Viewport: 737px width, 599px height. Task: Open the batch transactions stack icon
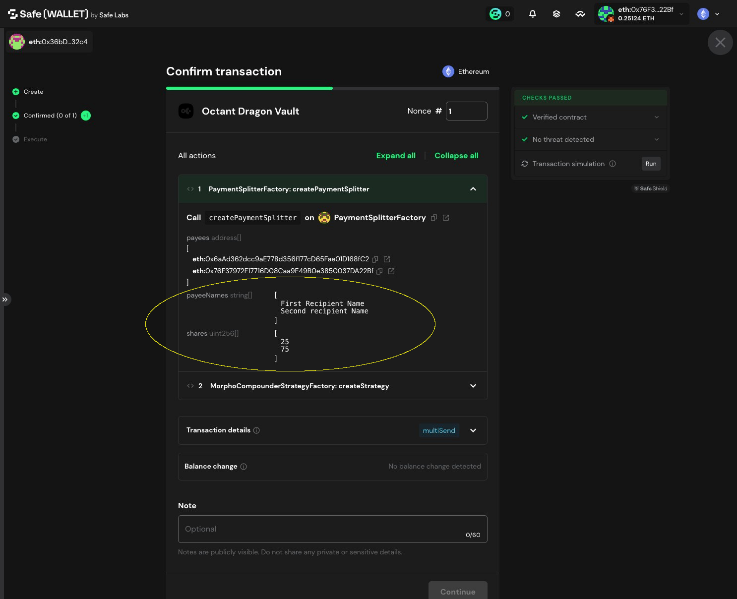(x=556, y=14)
